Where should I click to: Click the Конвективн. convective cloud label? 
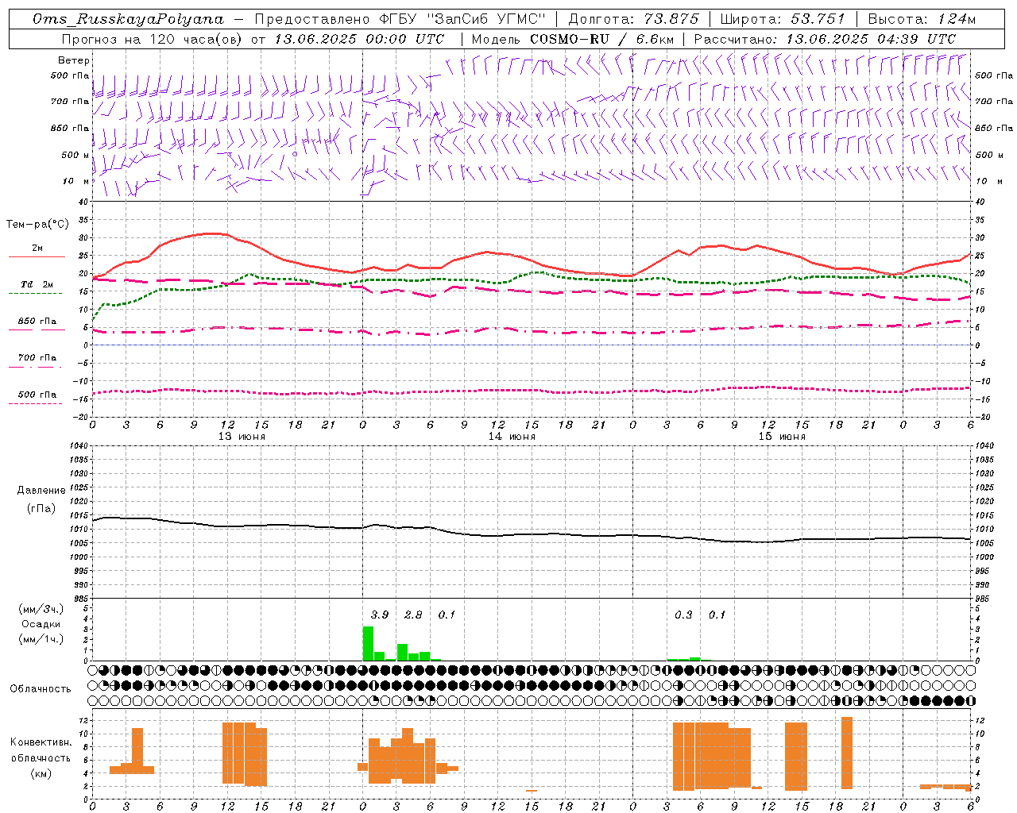pyautogui.click(x=41, y=742)
